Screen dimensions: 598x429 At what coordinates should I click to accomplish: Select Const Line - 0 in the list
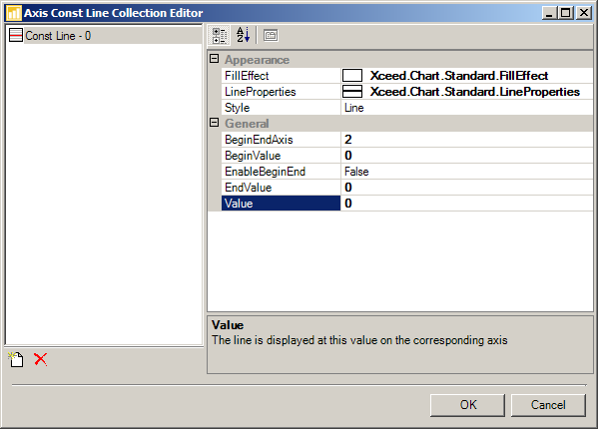point(58,36)
